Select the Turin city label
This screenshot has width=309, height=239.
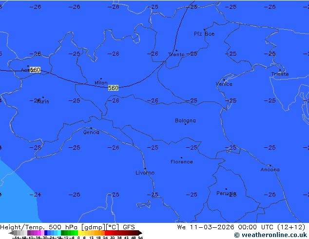[x=43, y=101]
